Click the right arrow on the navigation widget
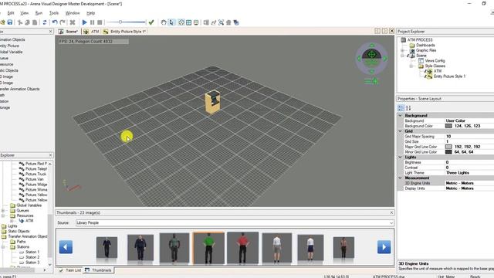Viewport: 494px width, 278px height. point(385,59)
